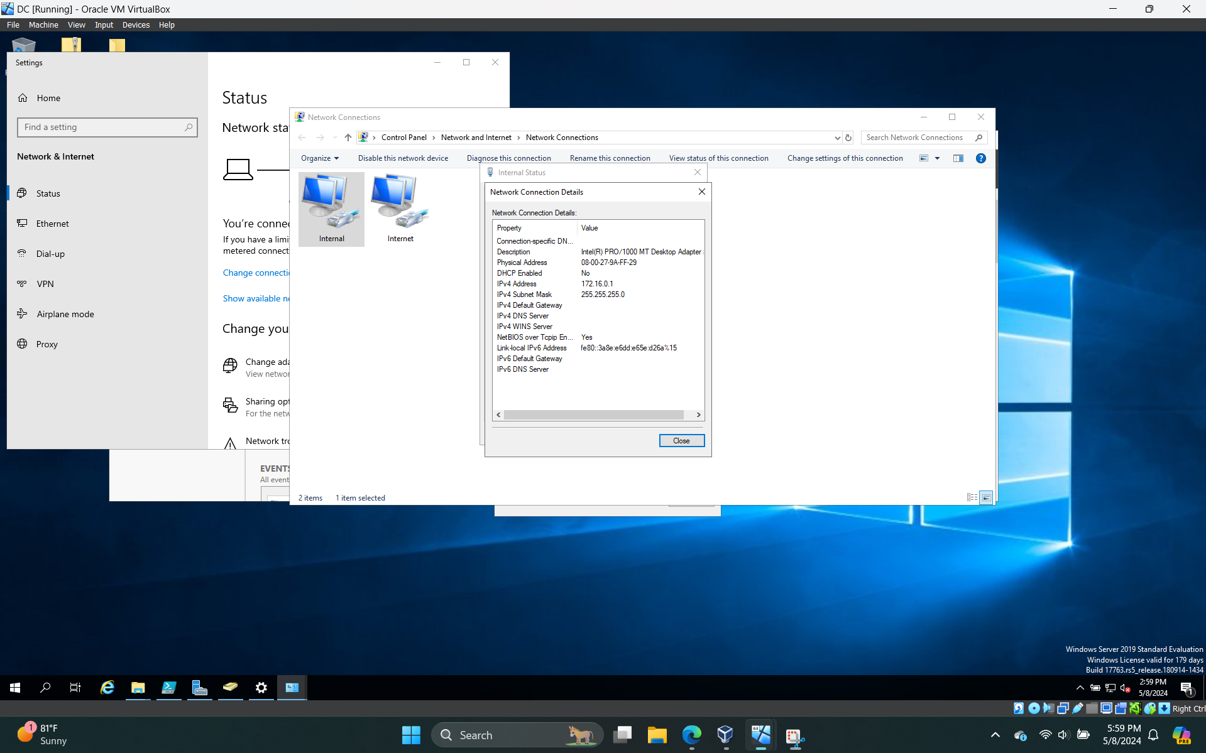Click Diagnose this connection
The width and height of the screenshot is (1206, 753).
508,158
